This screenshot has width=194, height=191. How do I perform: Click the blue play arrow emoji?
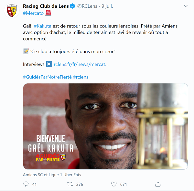point(49,64)
